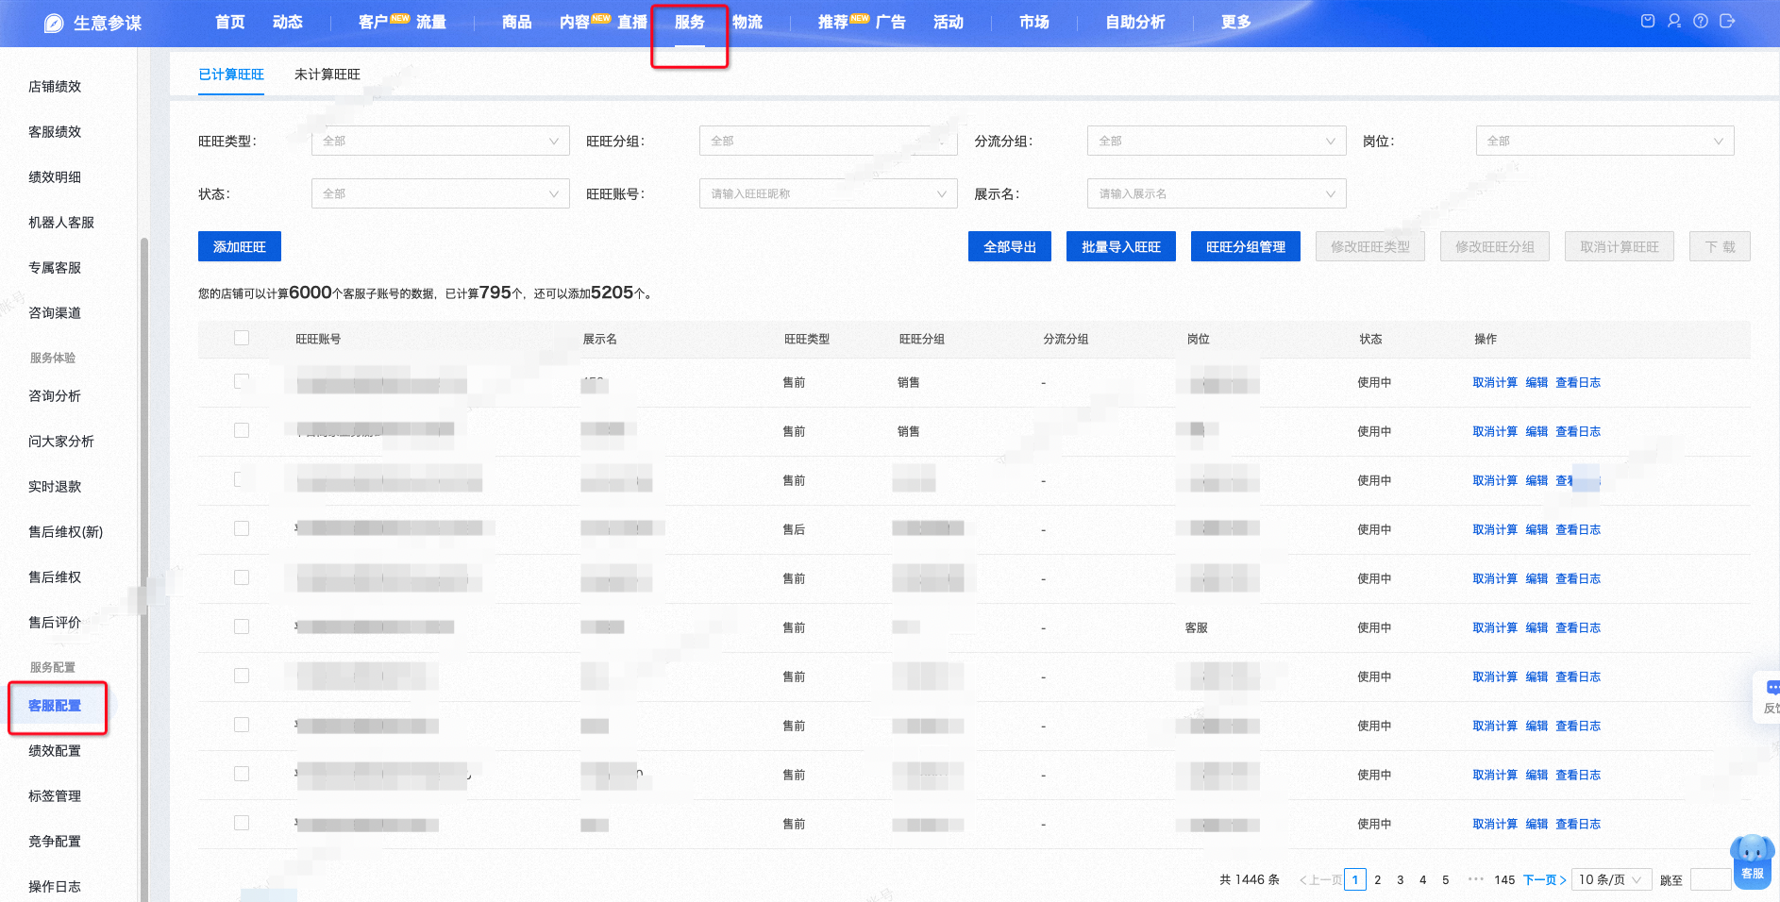Open 售后评价 in the sidebar
1780x902 pixels.
(55, 622)
